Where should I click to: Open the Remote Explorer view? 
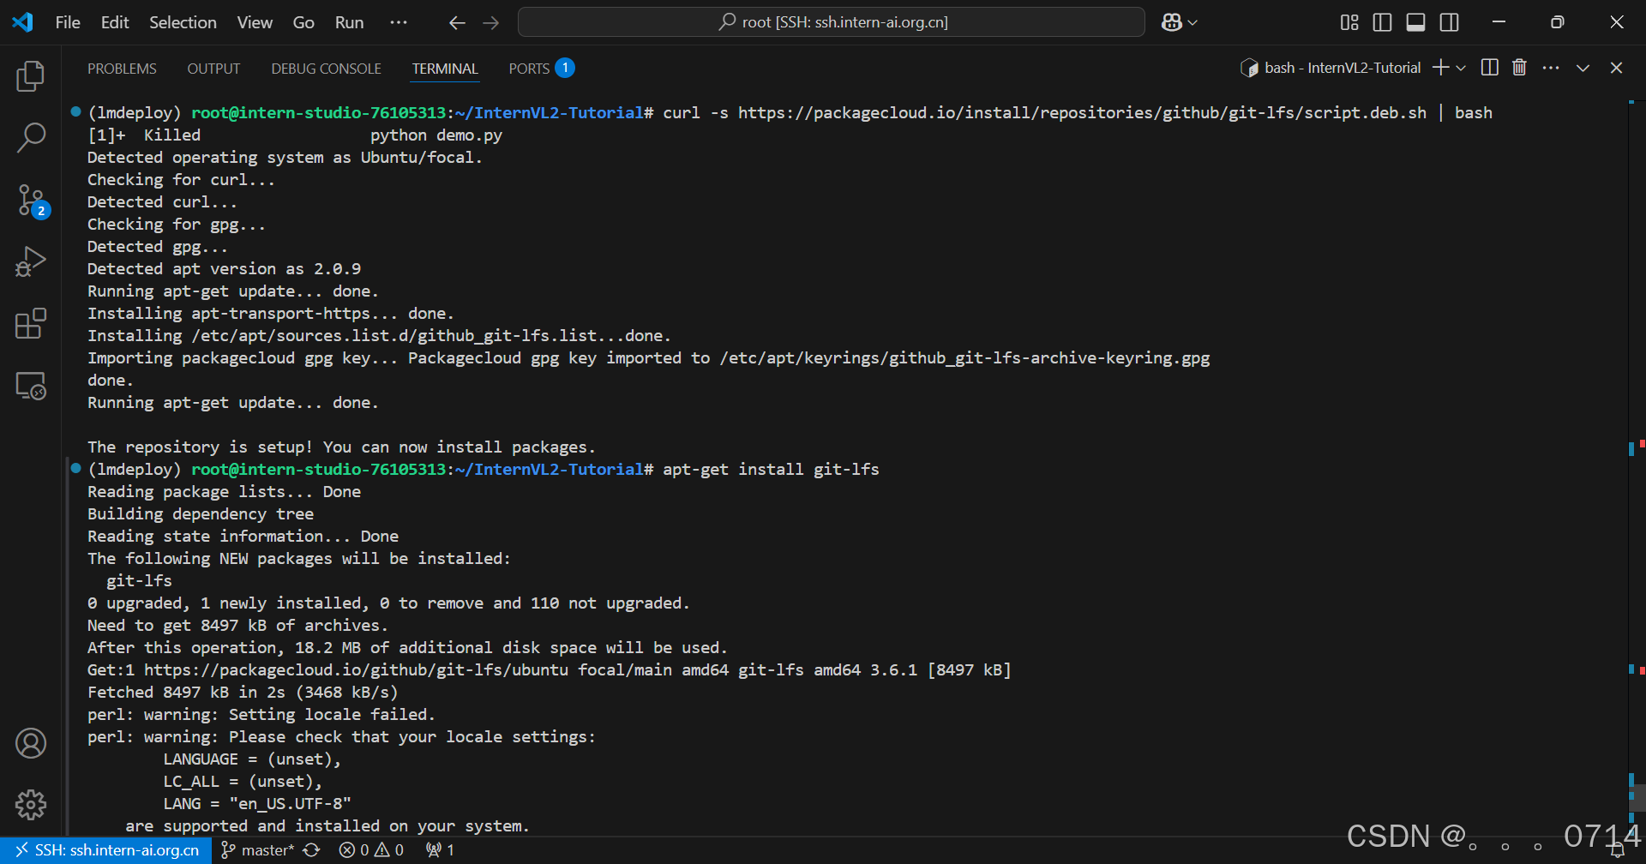tap(31, 386)
